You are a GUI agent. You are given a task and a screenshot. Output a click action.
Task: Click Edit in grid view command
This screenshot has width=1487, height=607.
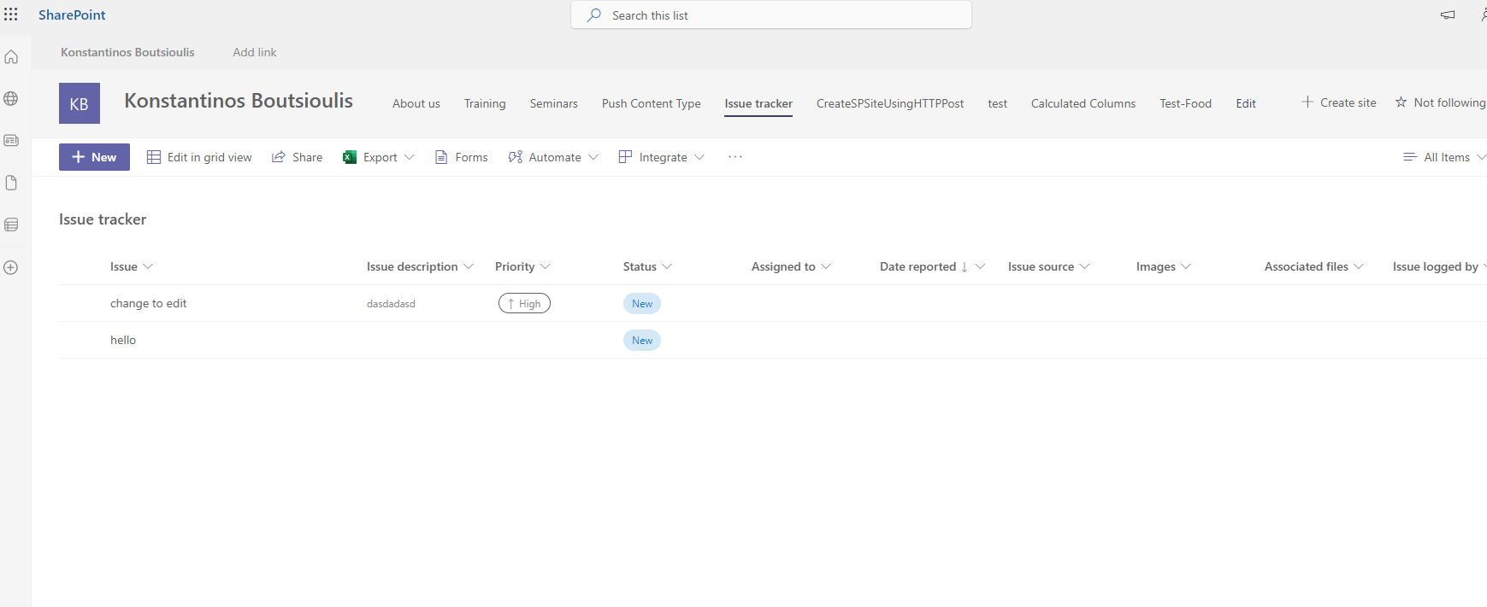pyautogui.click(x=199, y=157)
